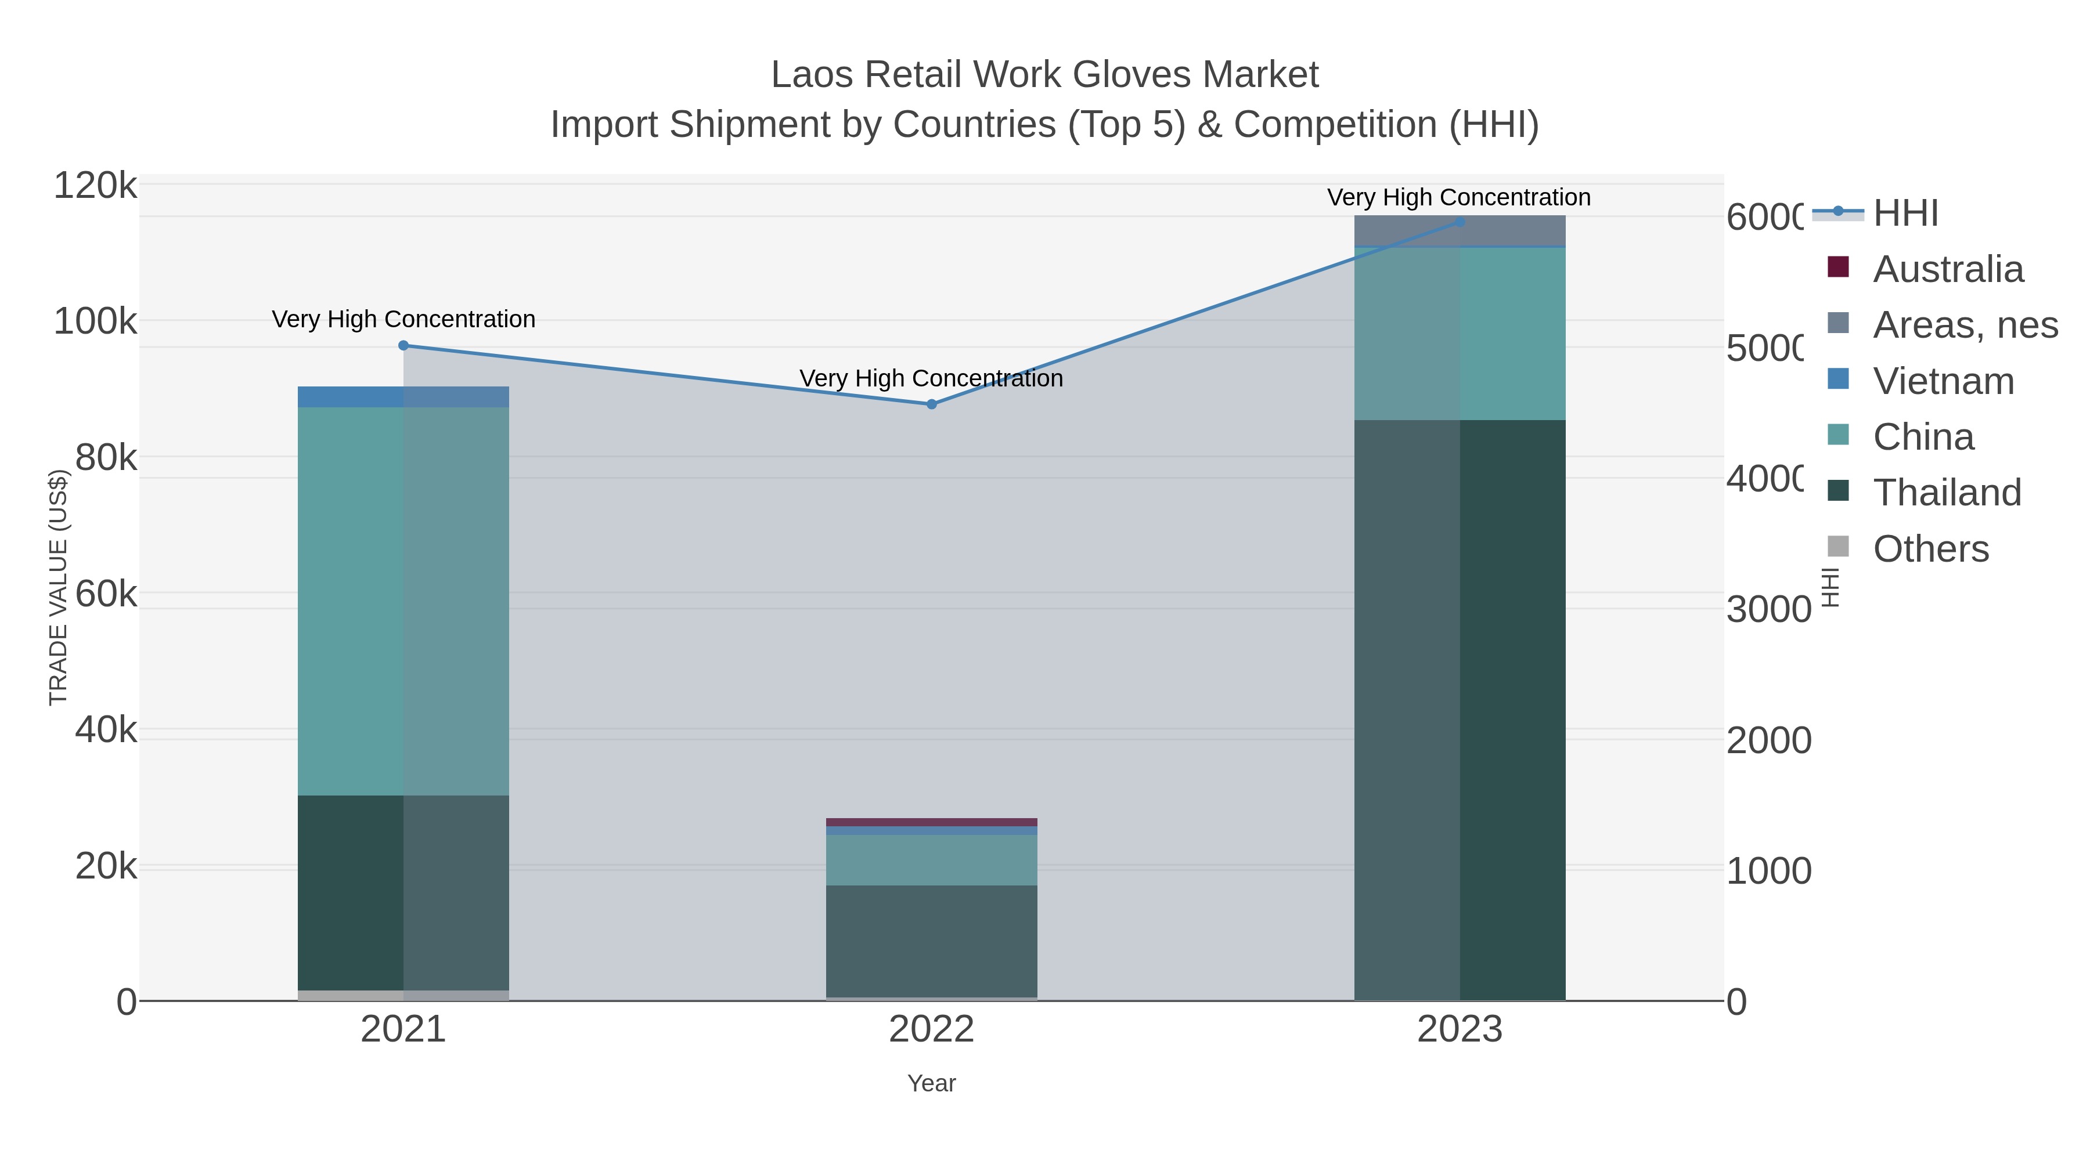Click the 3000 tick on the HHI axis
The width and height of the screenshot is (2090, 1175).
tap(1769, 610)
